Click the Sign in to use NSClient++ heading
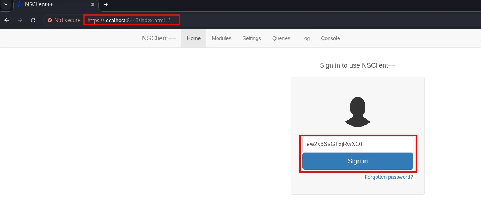This screenshot has width=481, height=213. pos(358,65)
